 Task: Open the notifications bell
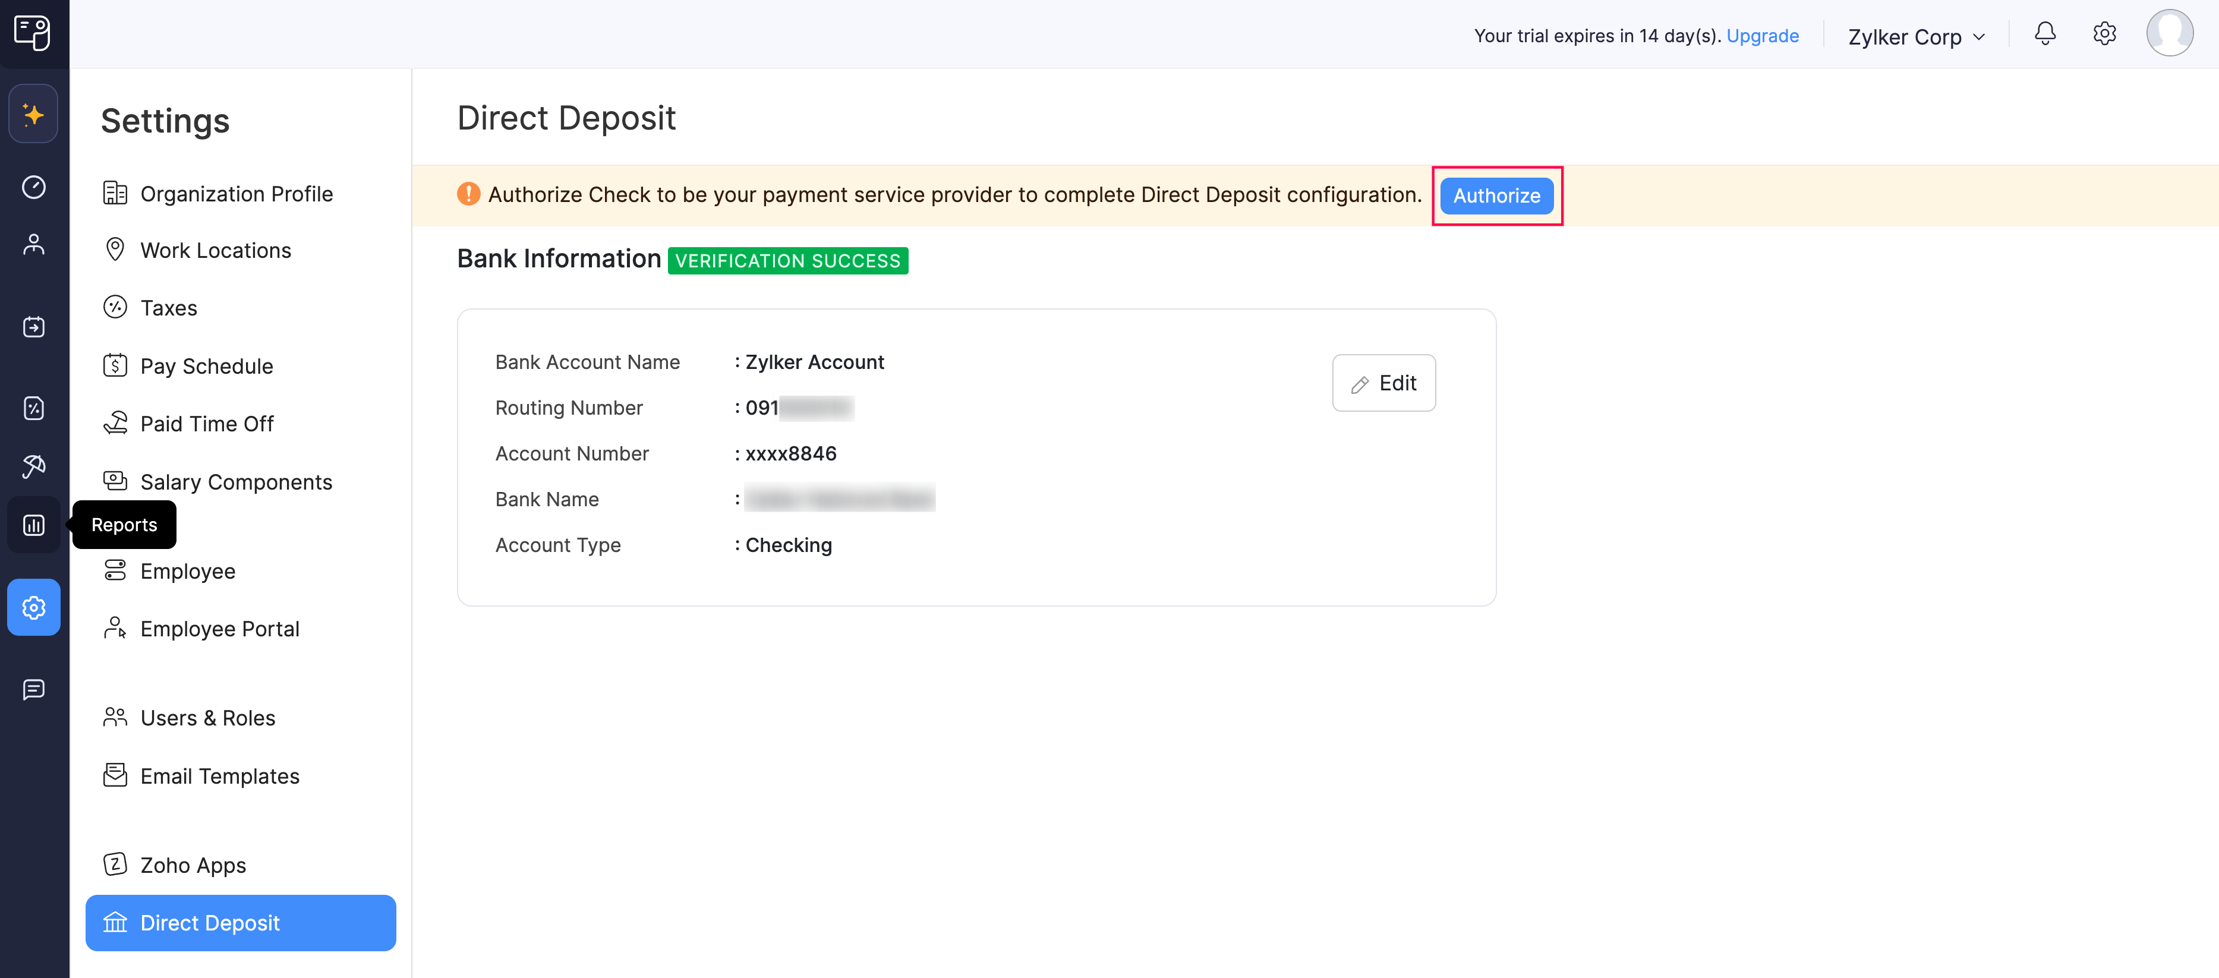(x=2045, y=34)
